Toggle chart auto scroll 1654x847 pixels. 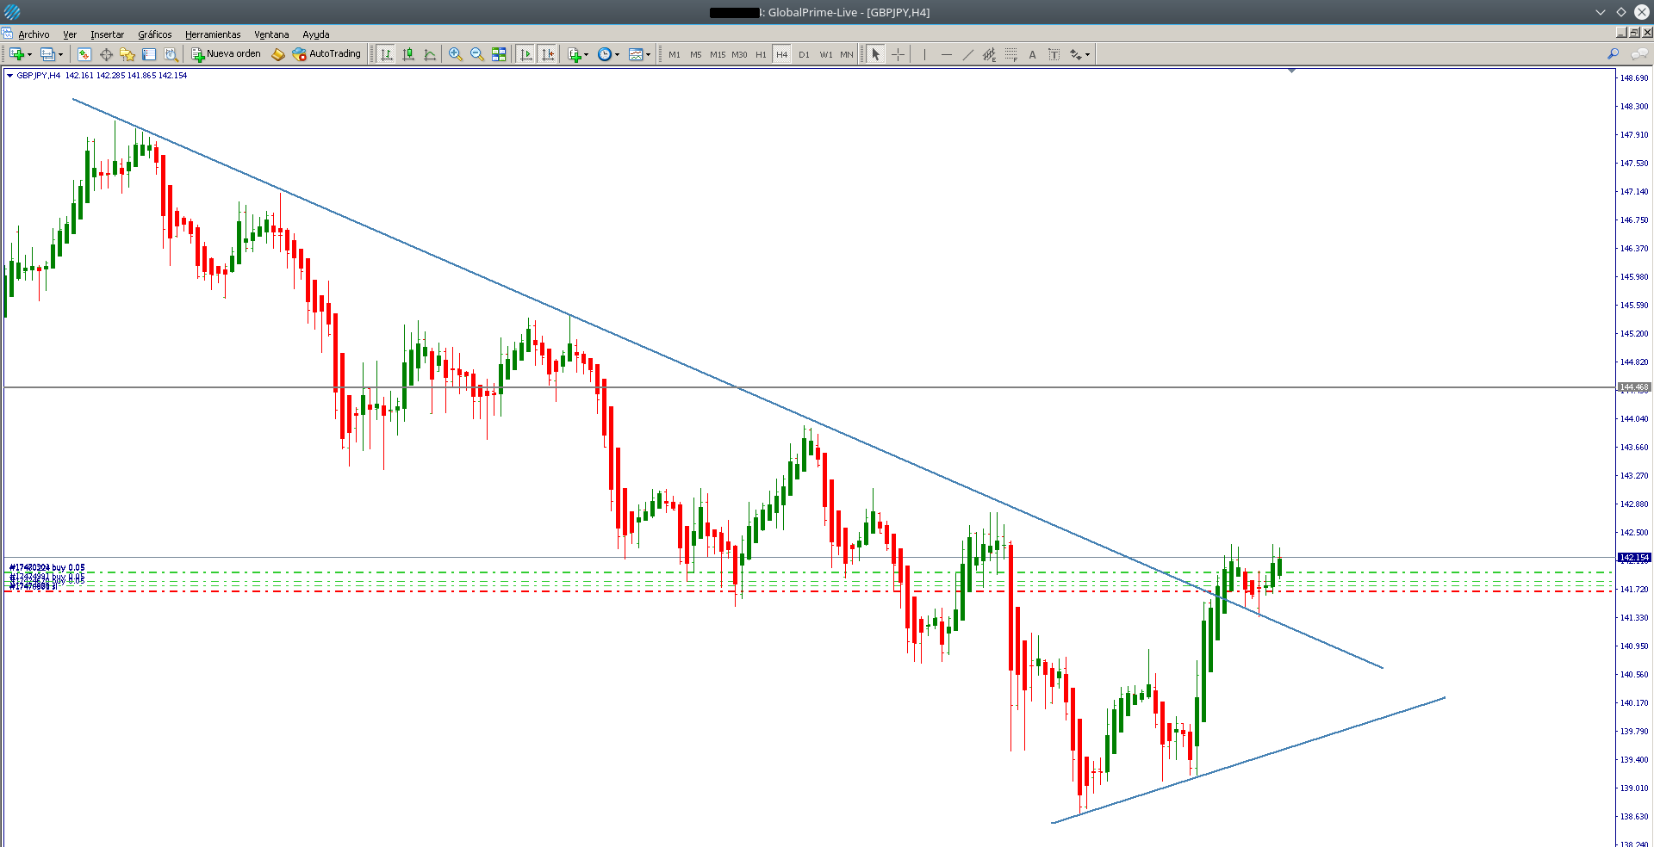pos(526,54)
